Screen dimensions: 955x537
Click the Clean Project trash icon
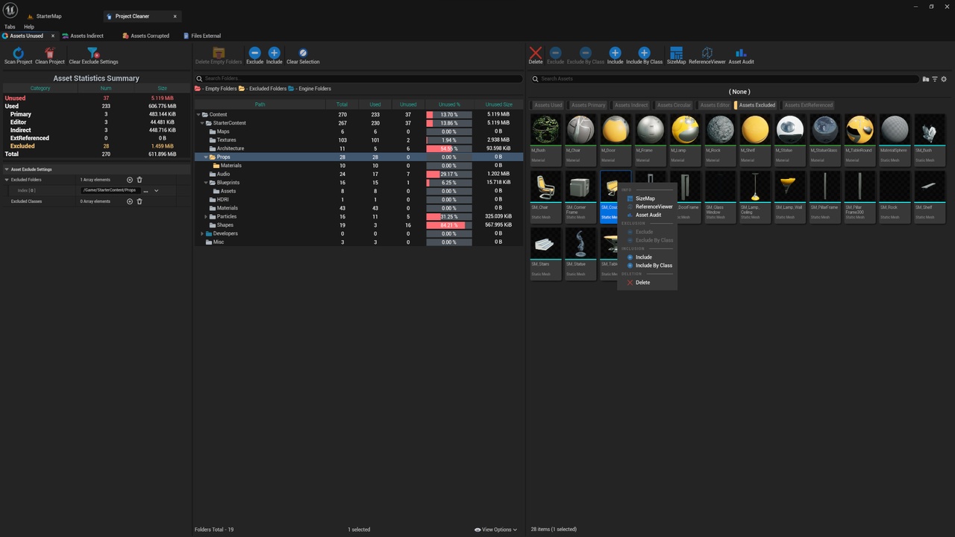coord(50,53)
